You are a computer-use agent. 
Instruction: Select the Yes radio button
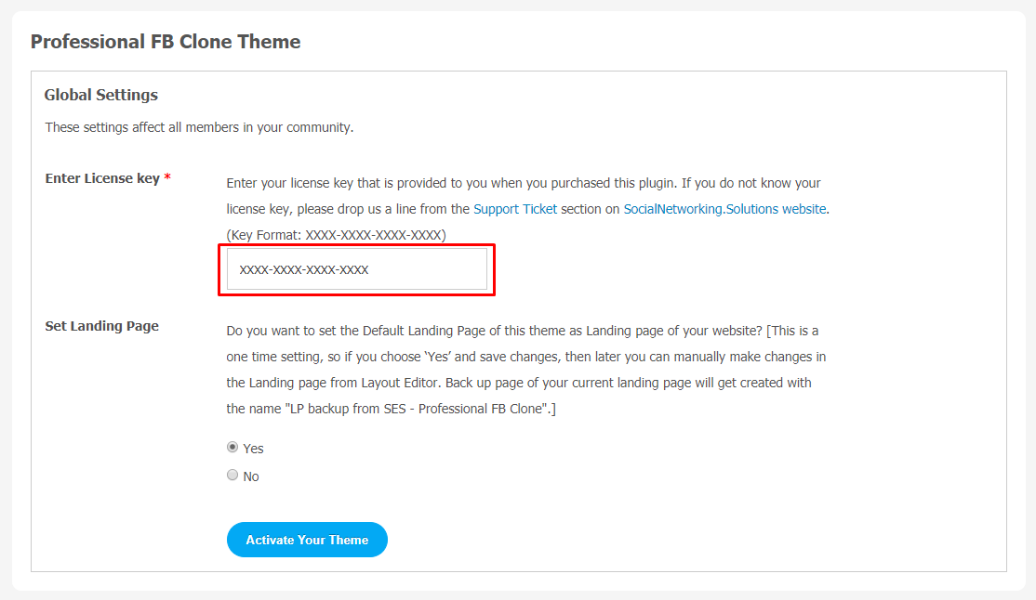232,448
